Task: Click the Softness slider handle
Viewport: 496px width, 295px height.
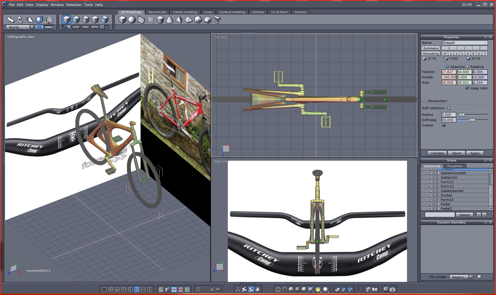Action: 472,120
